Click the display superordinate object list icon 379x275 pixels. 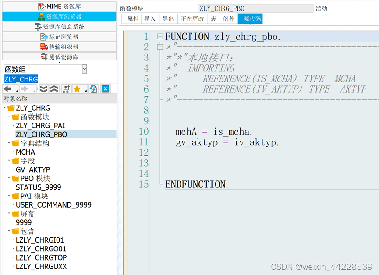(x=66, y=89)
